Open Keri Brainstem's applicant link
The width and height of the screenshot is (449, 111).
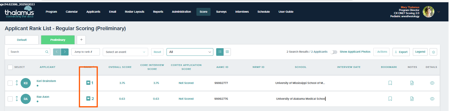[x=46, y=81]
